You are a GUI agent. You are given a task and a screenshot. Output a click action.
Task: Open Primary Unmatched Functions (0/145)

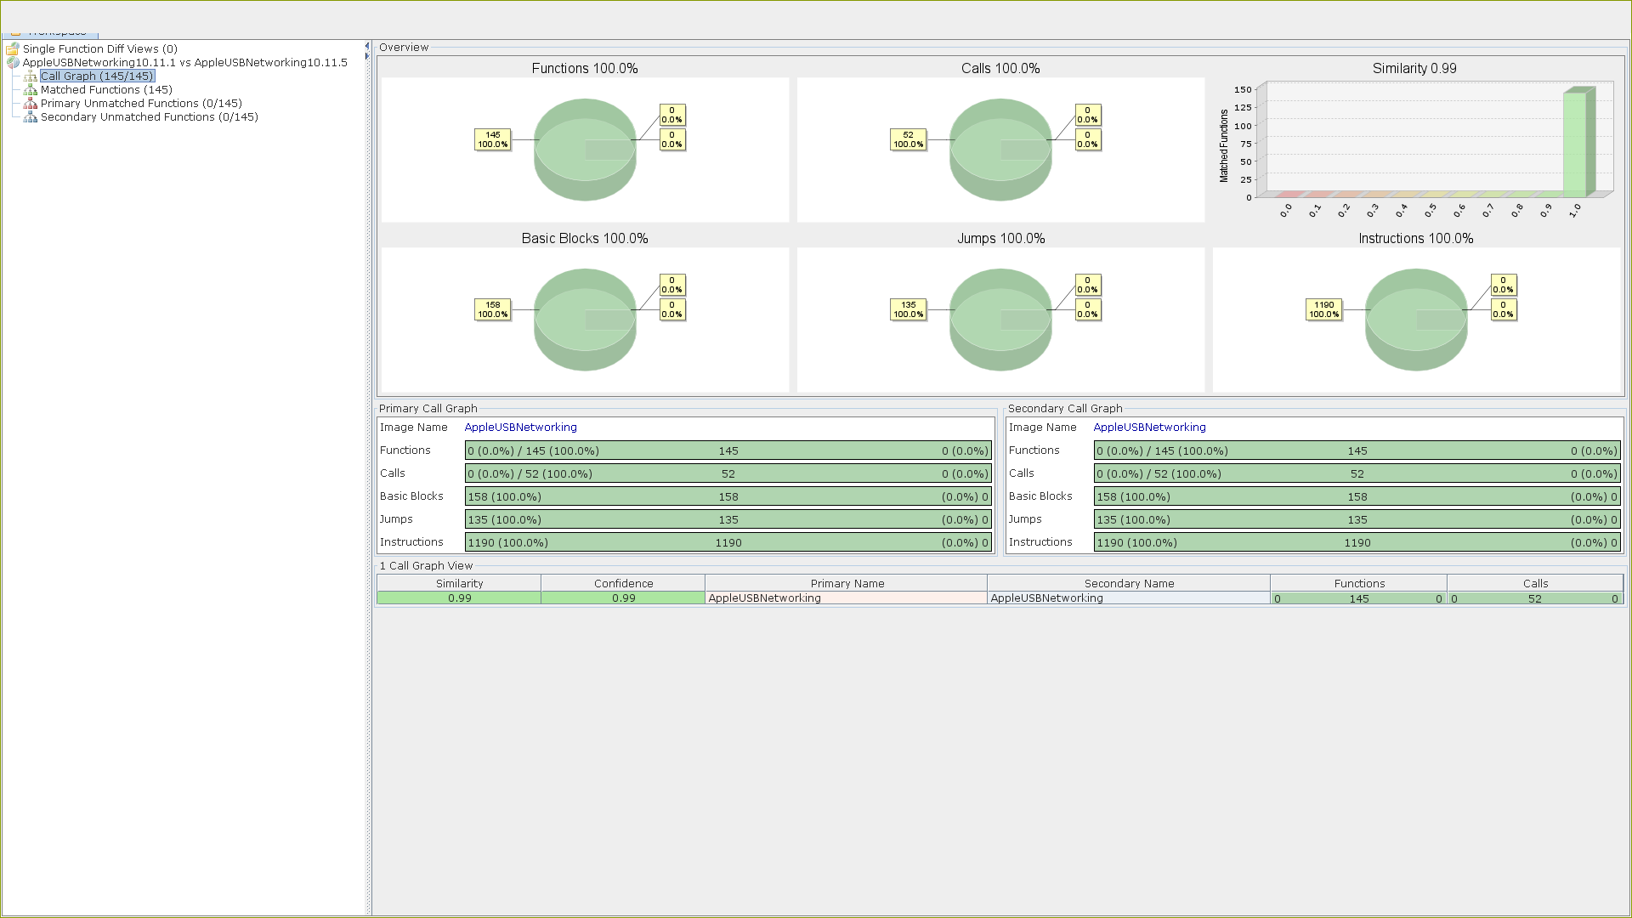click(x=141, y=104)
